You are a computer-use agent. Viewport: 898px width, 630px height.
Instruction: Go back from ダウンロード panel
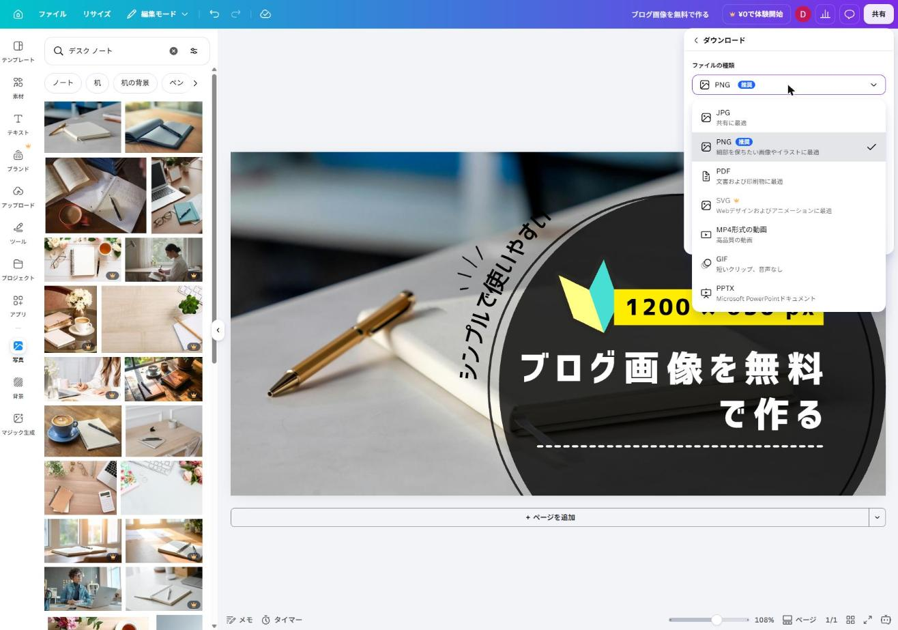(x=696, y=40)
